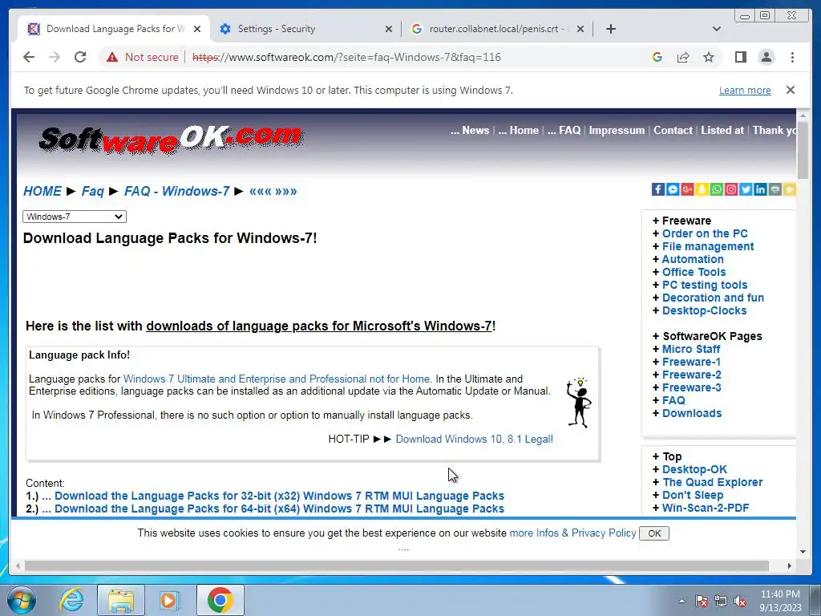Screen dimensions: 821x616
Task: Launch Internet Explorer from taskbar
Action: click(x=71, y=600)
